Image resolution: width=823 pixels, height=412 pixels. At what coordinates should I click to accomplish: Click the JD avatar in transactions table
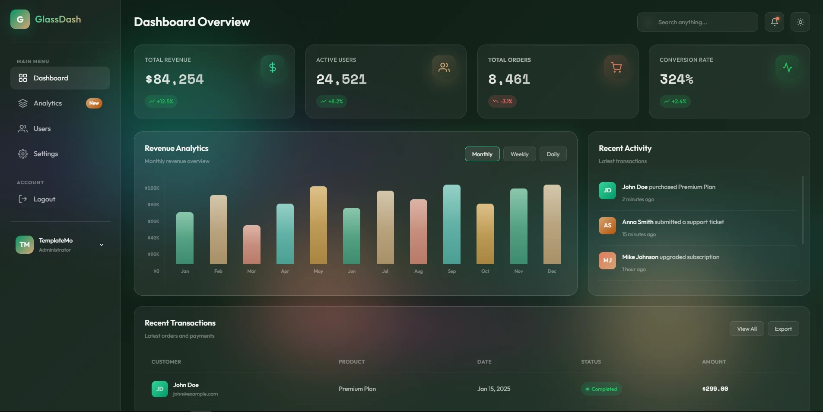pyautogui.click(x=160, y=389)
